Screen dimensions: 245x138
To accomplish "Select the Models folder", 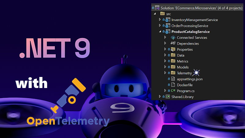I will tap(183, 67).
